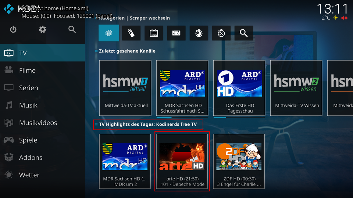Click the Zuletzt gesehene Kanäle heading
353x198 pixels.
(x=127, y=51)
